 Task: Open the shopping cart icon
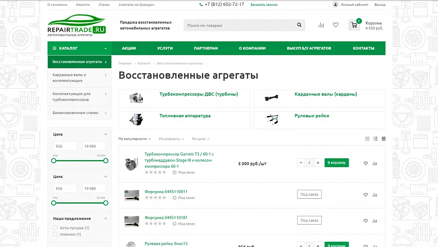click(x=354, y=25)
